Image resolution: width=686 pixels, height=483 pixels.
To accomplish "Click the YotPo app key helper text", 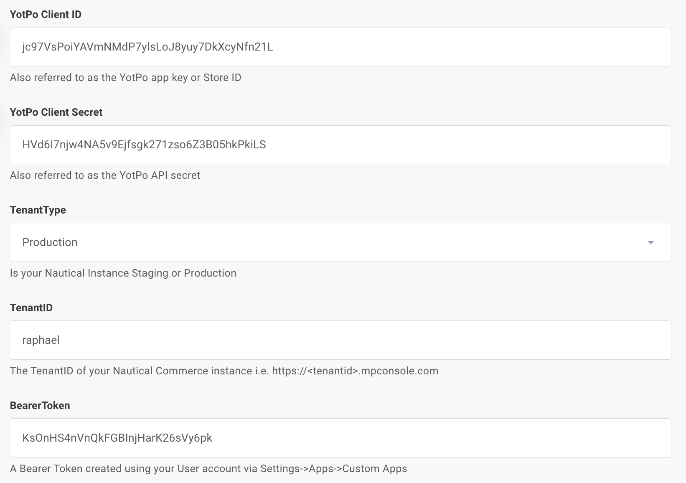I will [x=125, y=77].
